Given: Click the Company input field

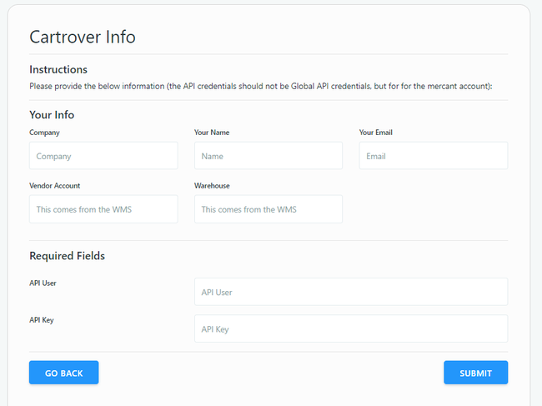Looking at the screenshot, I should pos(103,156).
